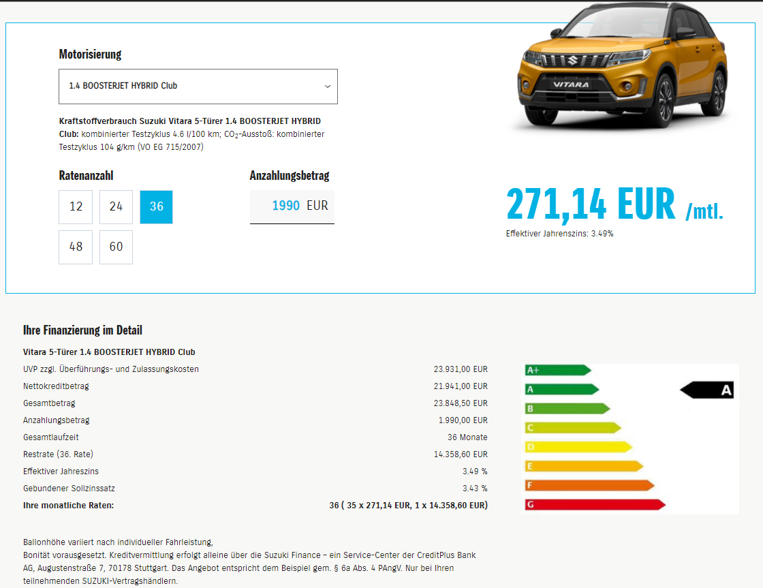Click Vitara 5-Türer 1.4 BOOSTERJET subtitle

[109, 352]
